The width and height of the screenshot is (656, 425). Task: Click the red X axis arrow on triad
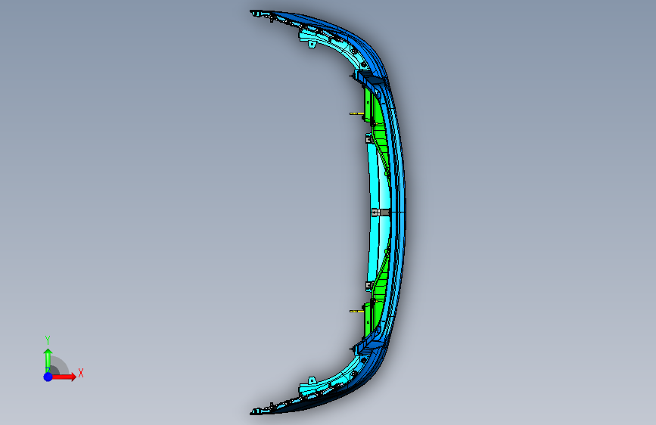(64, 377)
